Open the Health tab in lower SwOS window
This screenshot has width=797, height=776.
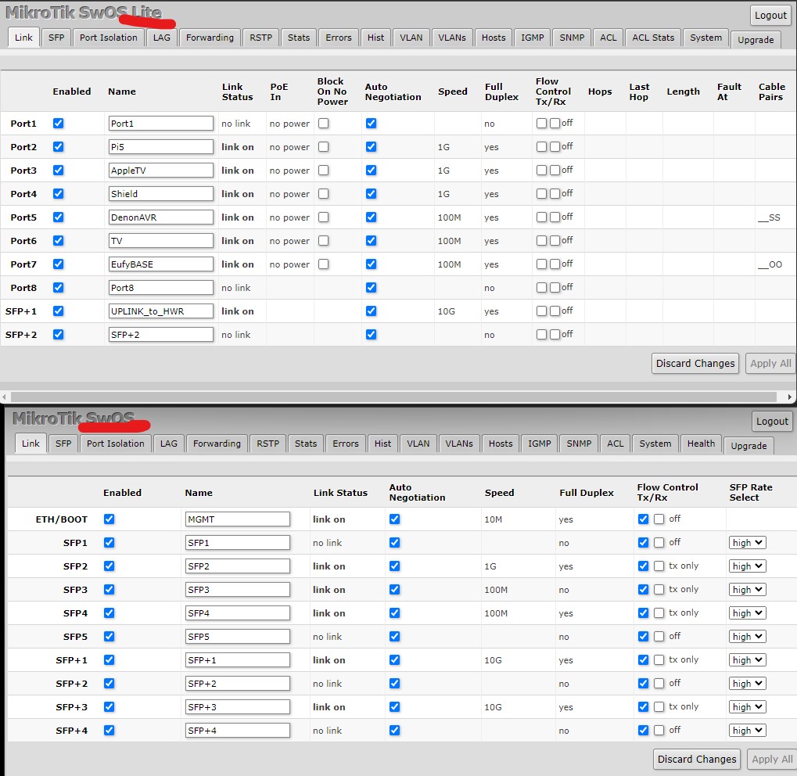pos(701,444)
